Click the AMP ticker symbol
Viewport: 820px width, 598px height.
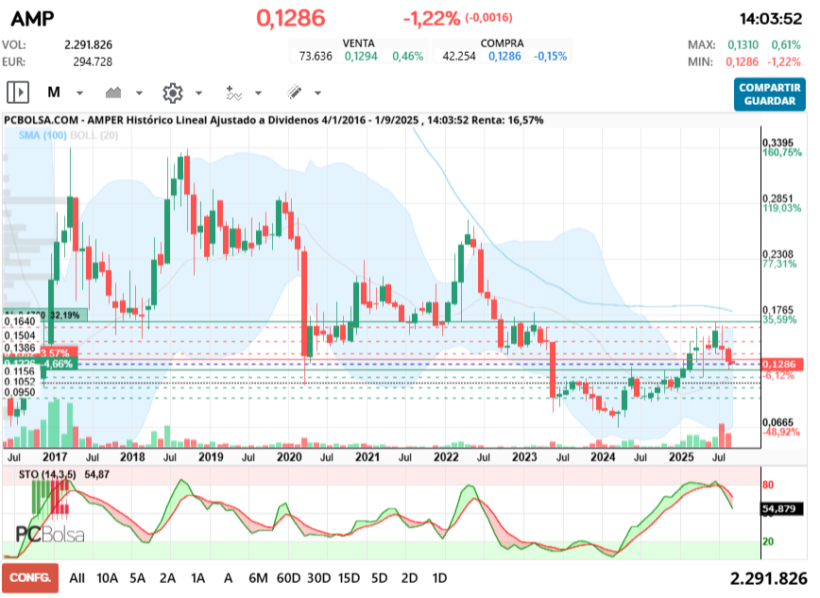[32, 19]
